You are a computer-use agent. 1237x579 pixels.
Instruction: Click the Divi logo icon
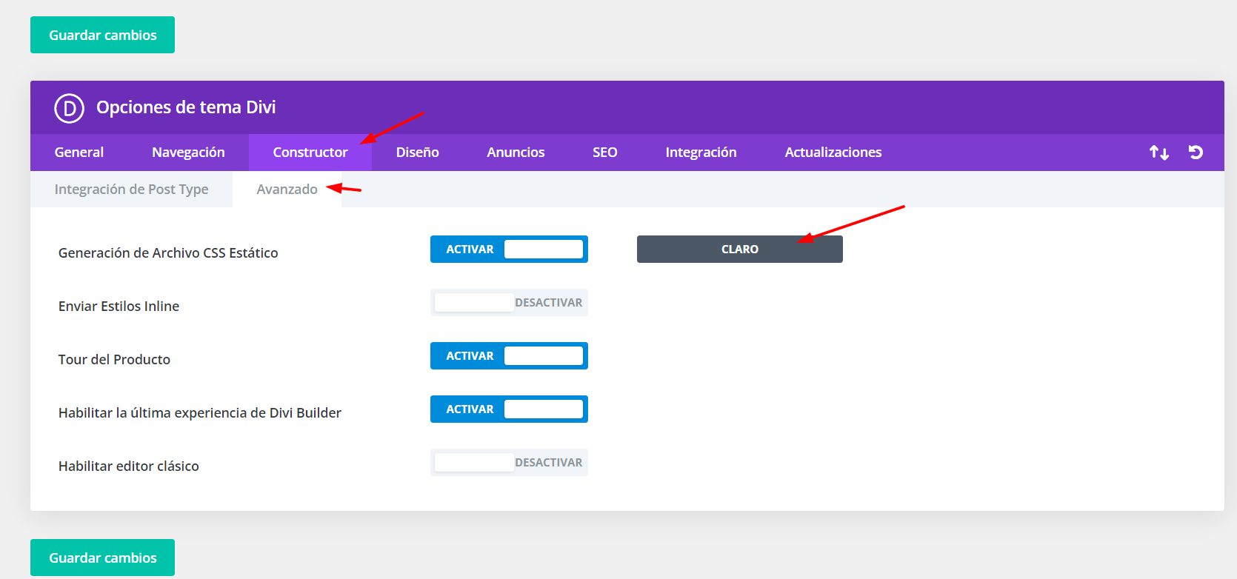tap(69, 108)
